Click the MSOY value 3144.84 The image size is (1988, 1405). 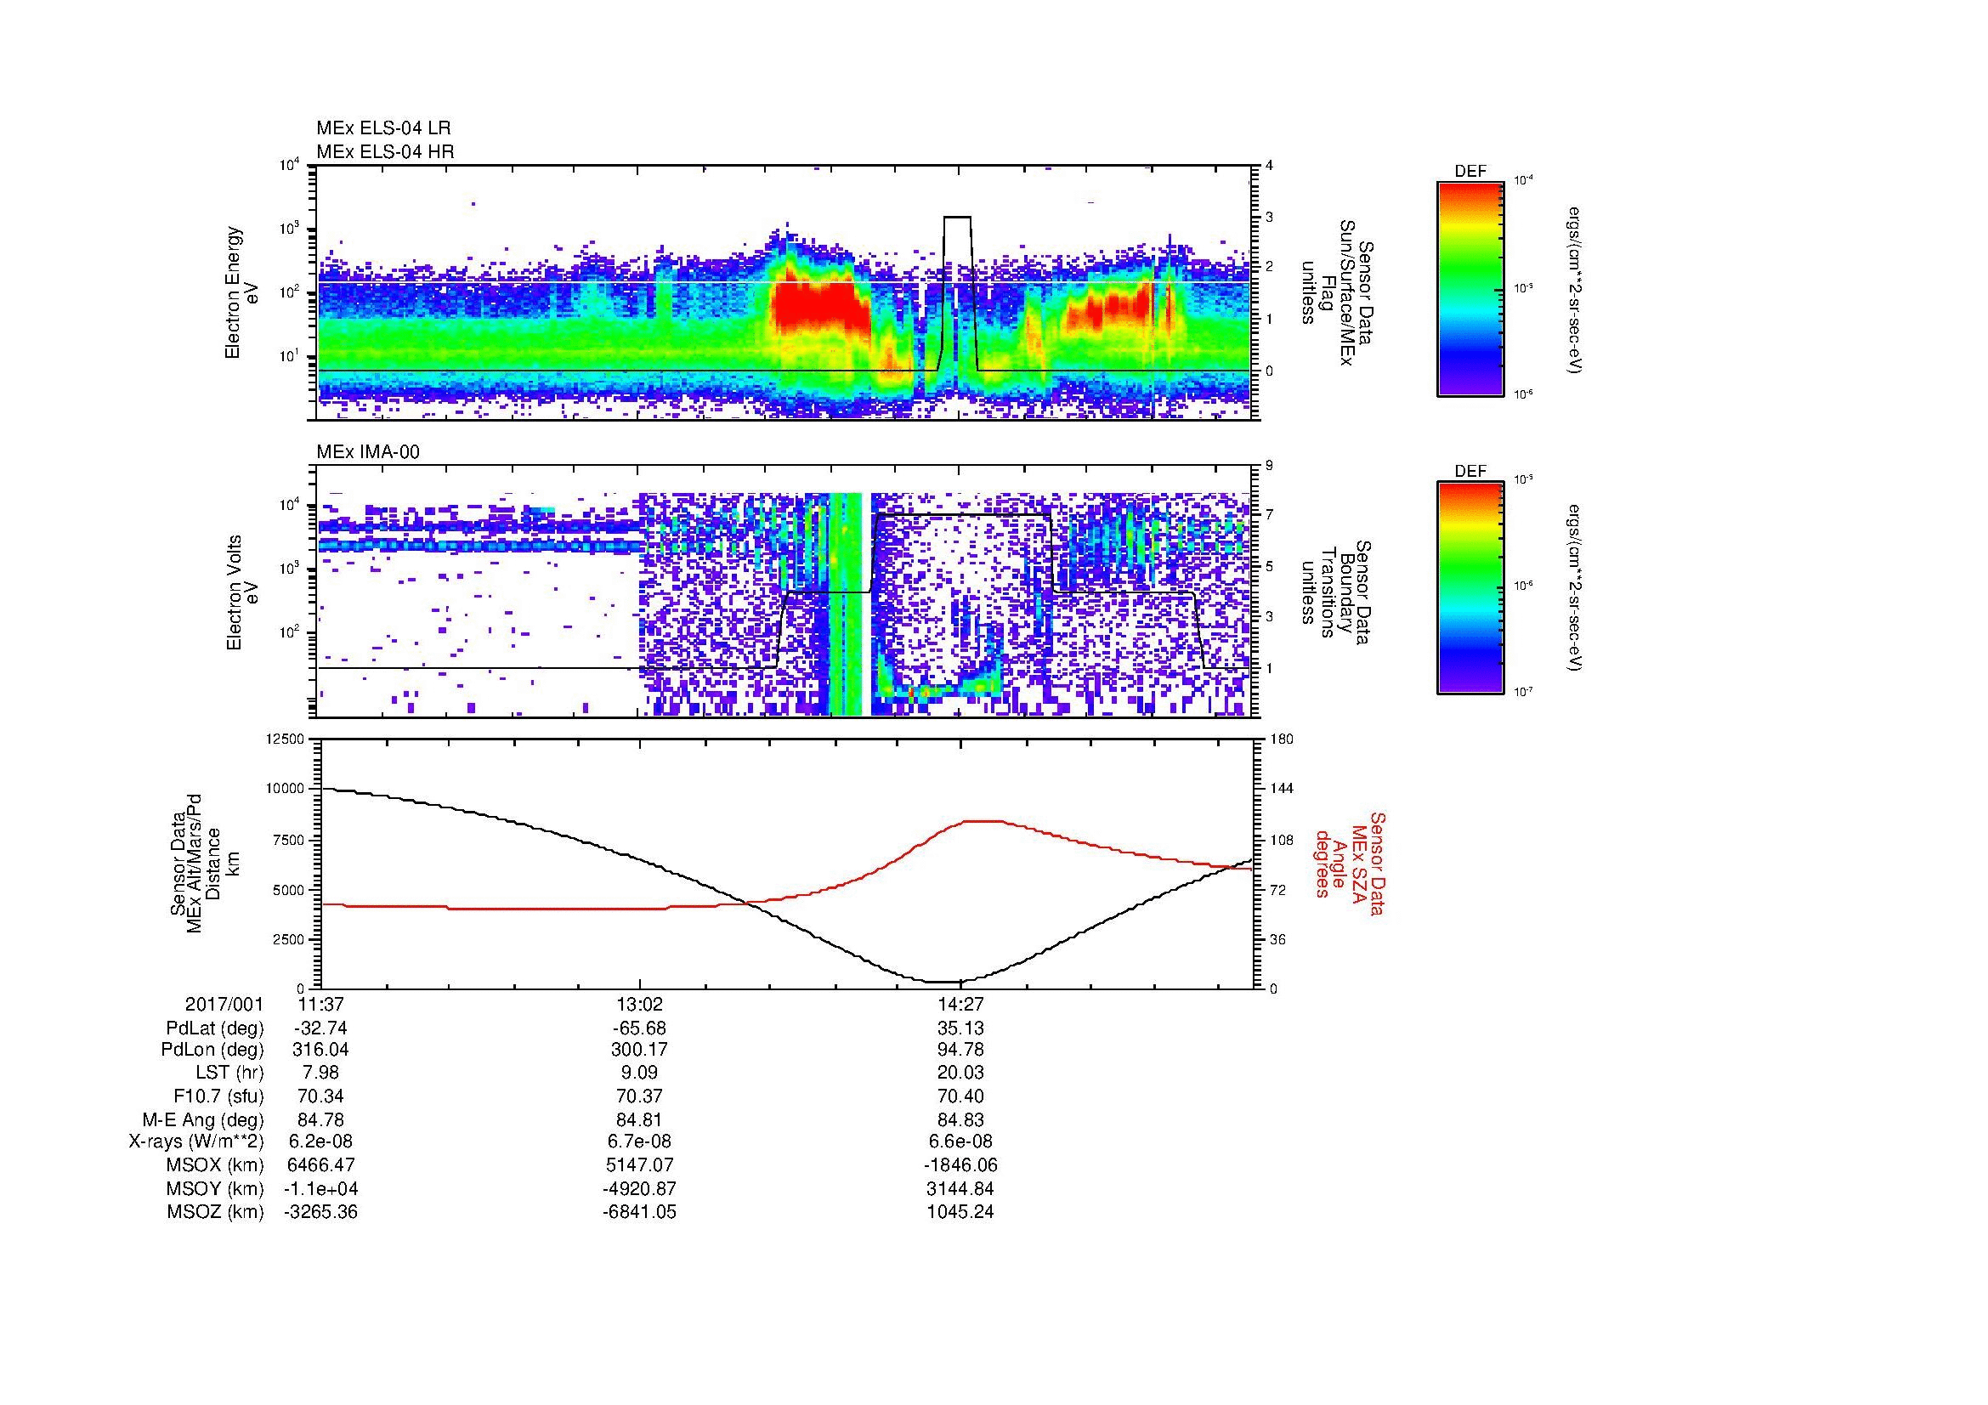[x=960, y=1188]
